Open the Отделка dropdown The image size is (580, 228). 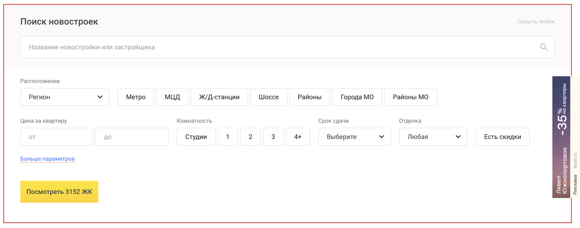tap(433, 137)
